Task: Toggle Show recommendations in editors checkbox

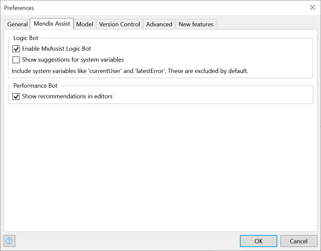Action: click(x=16, y=96)
